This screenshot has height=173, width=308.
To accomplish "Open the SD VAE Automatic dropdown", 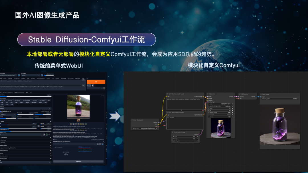I will [31, 75].
